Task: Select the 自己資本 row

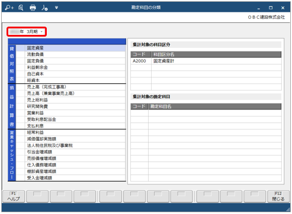Action: coord(70,74)
